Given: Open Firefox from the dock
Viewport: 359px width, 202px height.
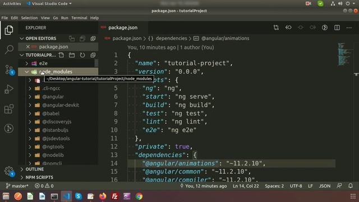Looking at the screenshot, I should click(x=103, y=196).
